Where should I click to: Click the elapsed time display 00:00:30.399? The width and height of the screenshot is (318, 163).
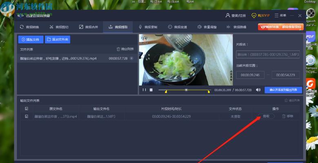(x=222, y=90)
